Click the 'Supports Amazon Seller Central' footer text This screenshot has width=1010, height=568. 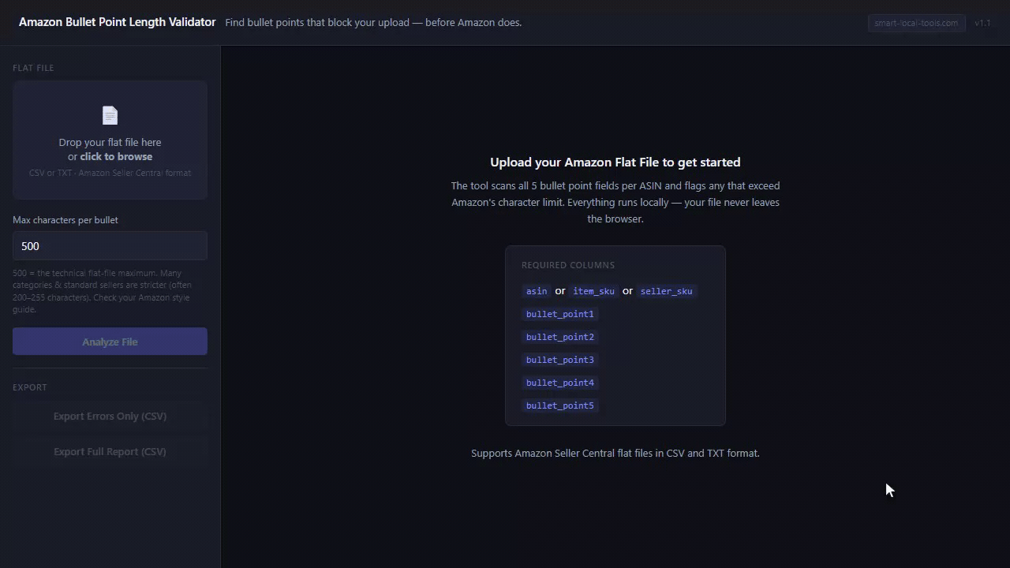pyautogui.click(x=615, y=453)
